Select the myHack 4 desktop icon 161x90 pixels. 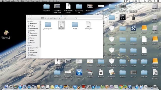coord(90,73)
